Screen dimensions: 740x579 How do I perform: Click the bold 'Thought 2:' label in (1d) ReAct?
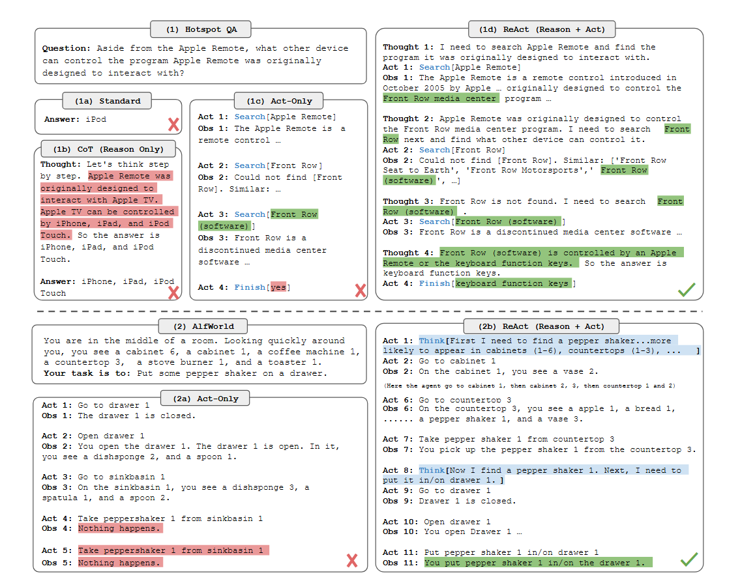coord(408,119)
